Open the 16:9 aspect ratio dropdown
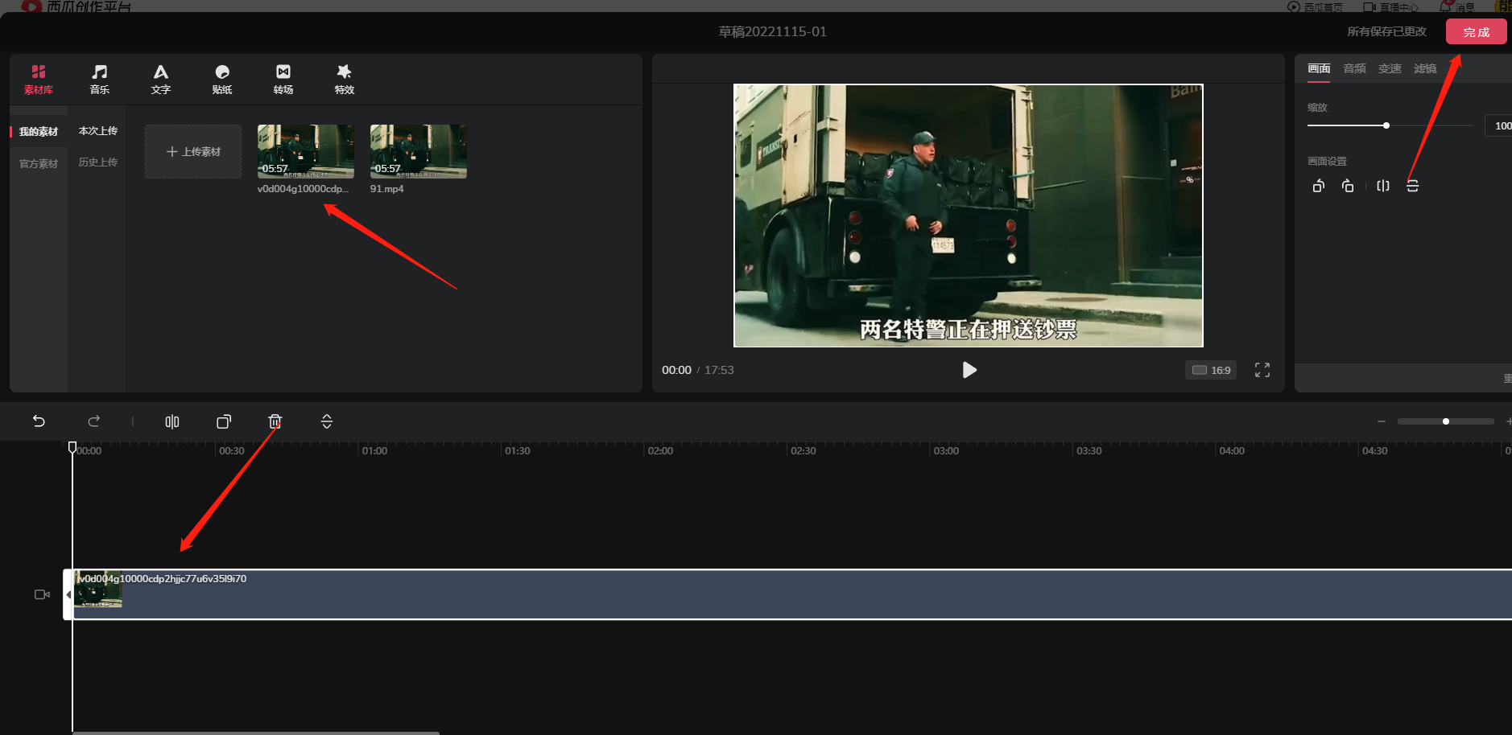 click(1211, 370)
